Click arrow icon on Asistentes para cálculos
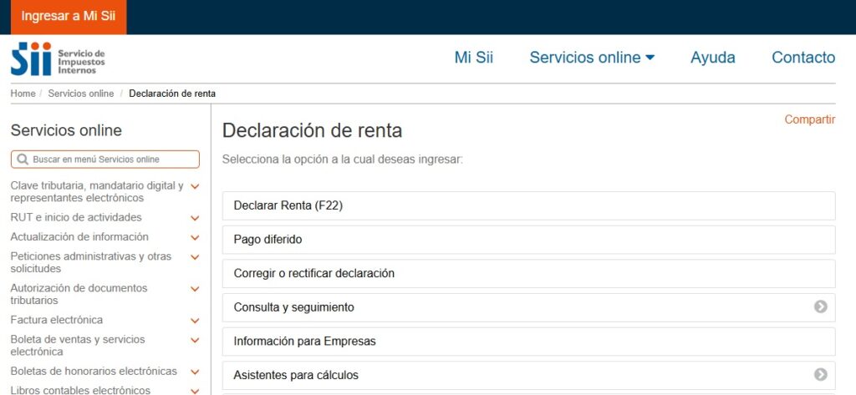The height and width of the screenshot is (395, 856). 820,375
